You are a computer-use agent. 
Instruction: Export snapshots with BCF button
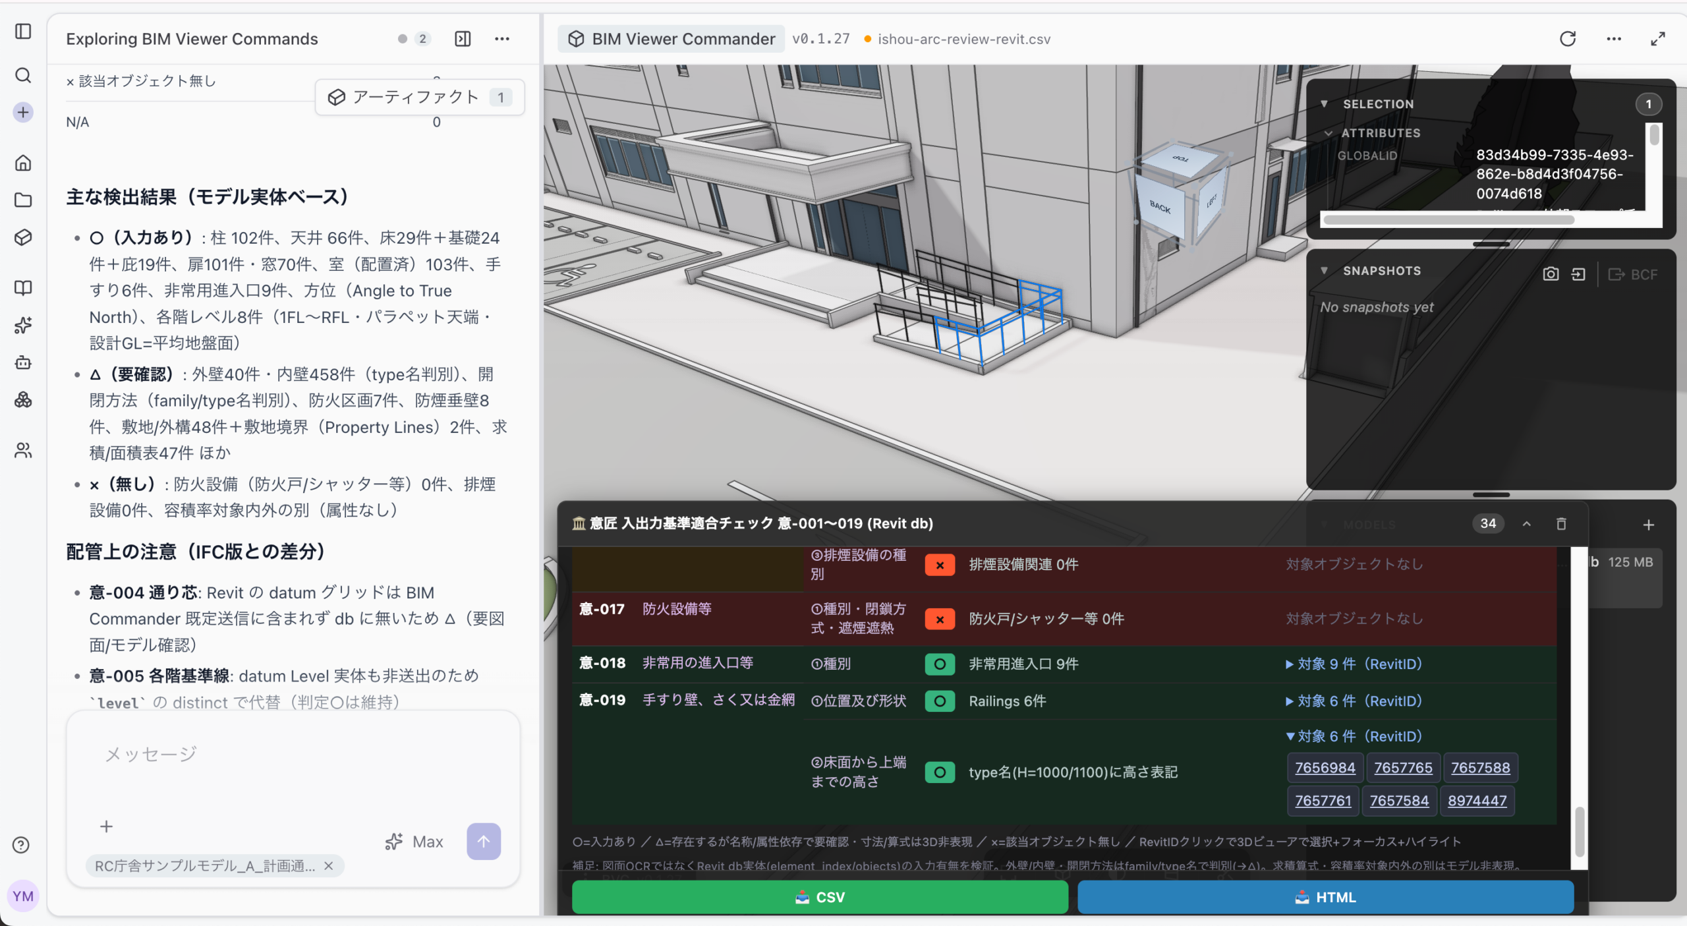click(x=1633, y=274)
